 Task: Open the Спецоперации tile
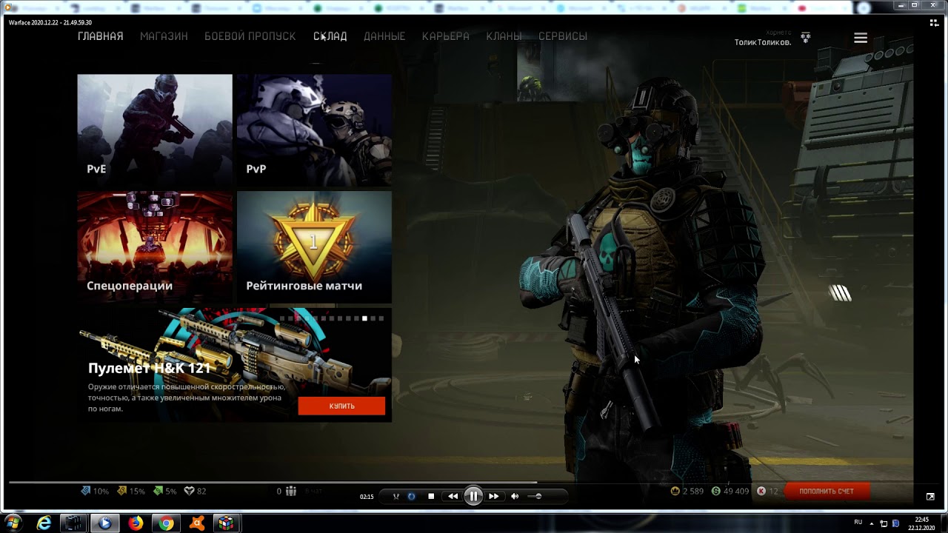pos(155,247)
